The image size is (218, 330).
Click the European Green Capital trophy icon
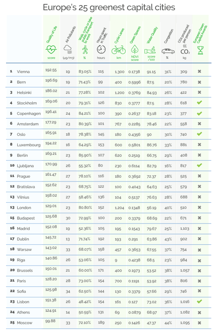coord(200,50)
